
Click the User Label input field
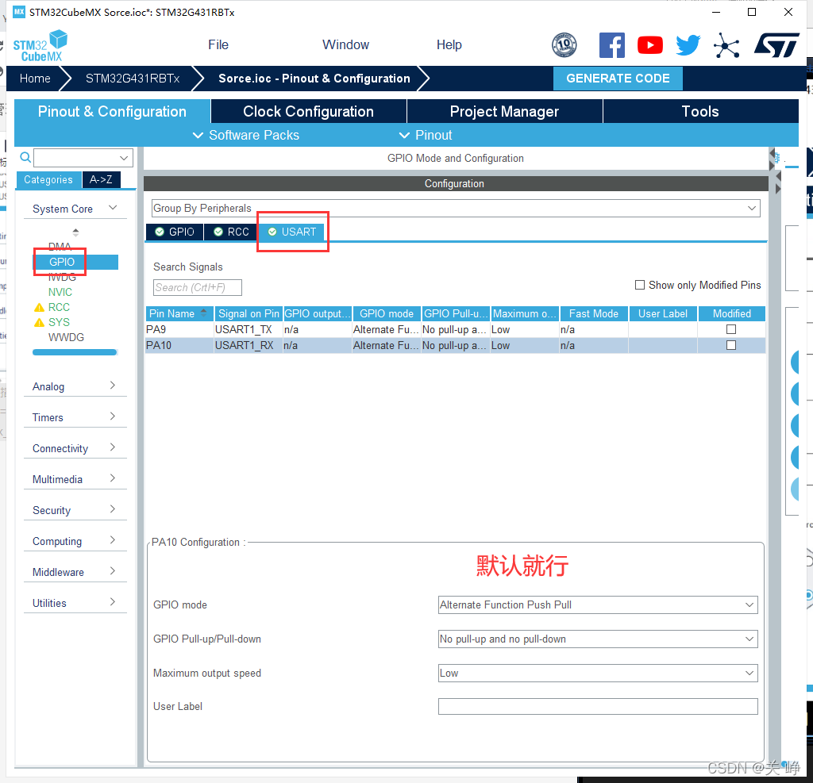598,706
